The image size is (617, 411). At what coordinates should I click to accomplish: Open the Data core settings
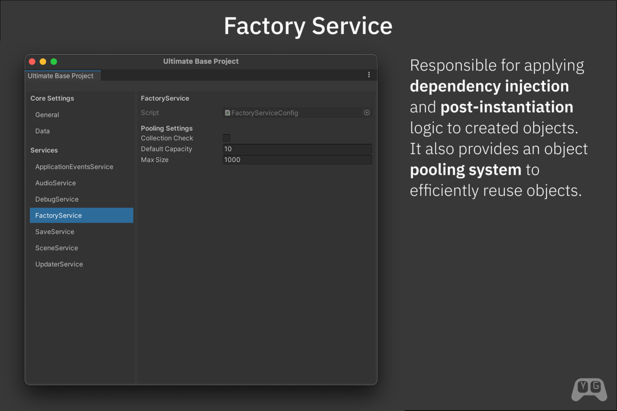click(x=43, y=131)
